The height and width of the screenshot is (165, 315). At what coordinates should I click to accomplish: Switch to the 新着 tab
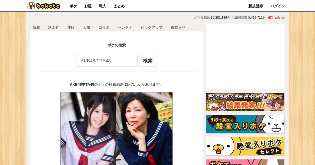36,27
